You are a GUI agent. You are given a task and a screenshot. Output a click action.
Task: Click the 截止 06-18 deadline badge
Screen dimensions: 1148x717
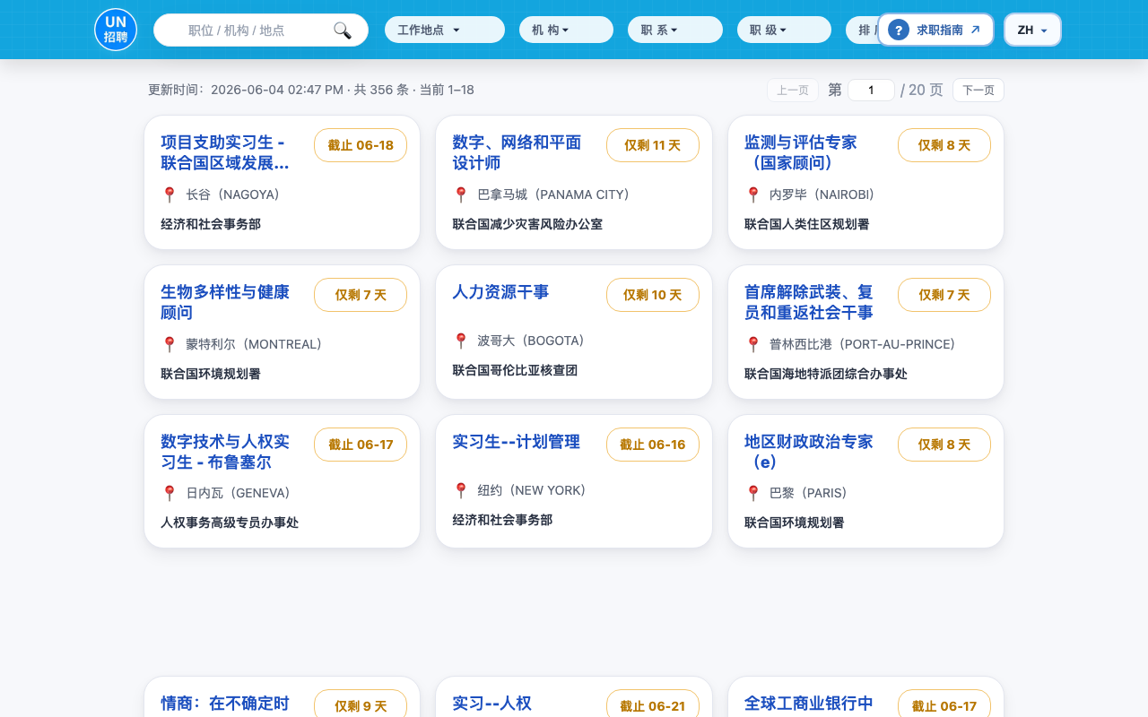pos(361,145)
